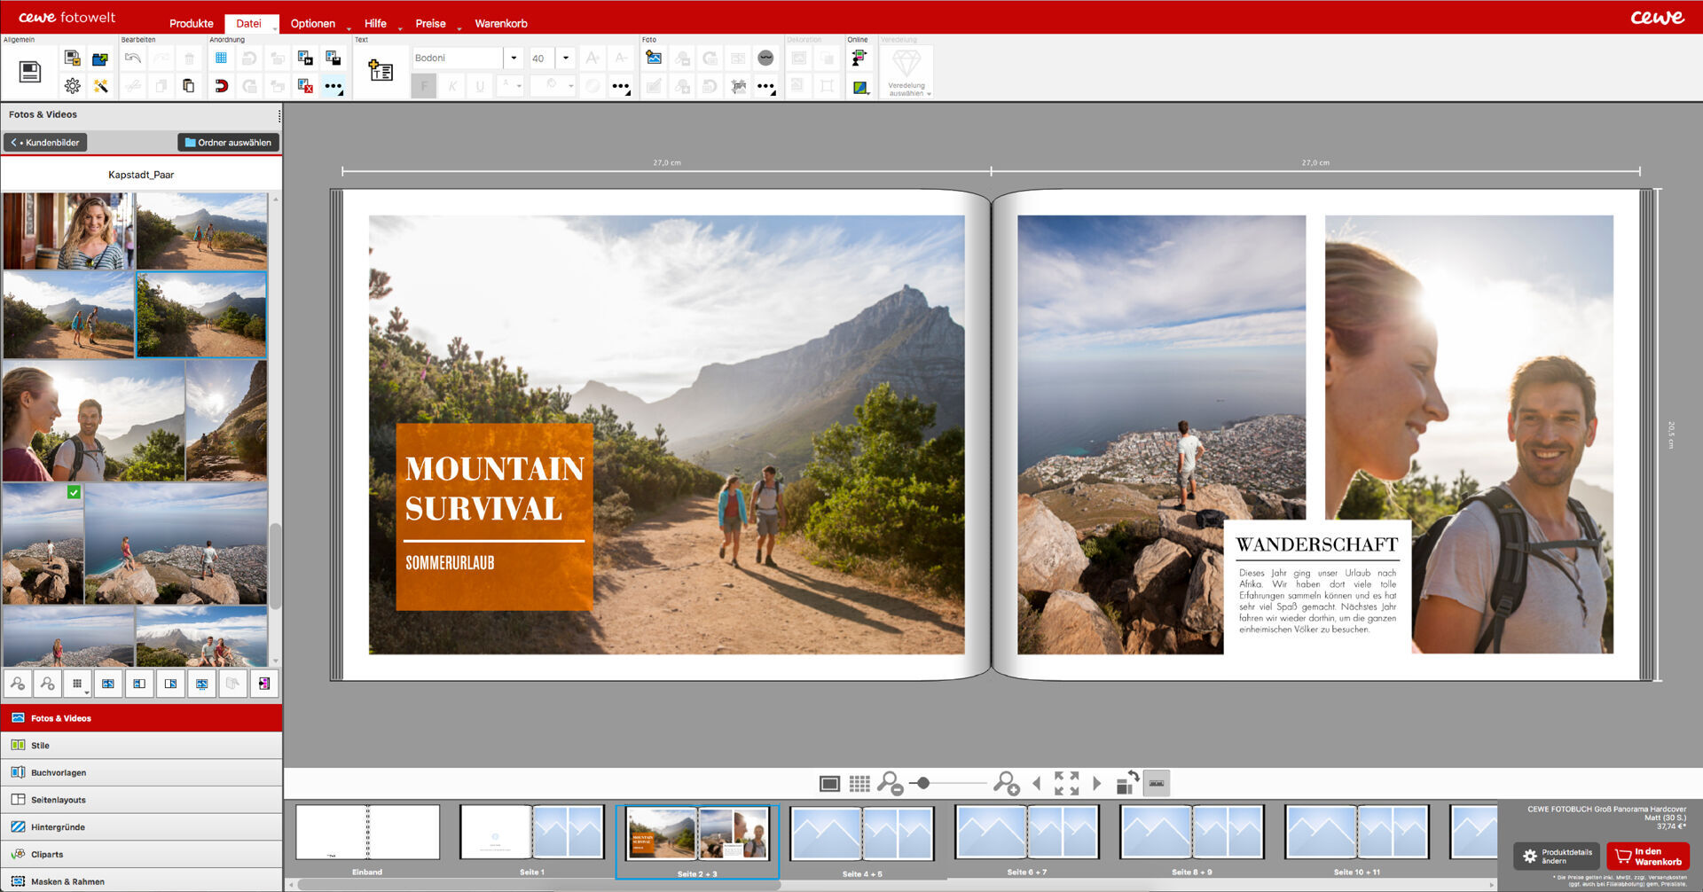Click the zoom out magnifier below the canvas

pyautogui.click(x=889, y=783)
